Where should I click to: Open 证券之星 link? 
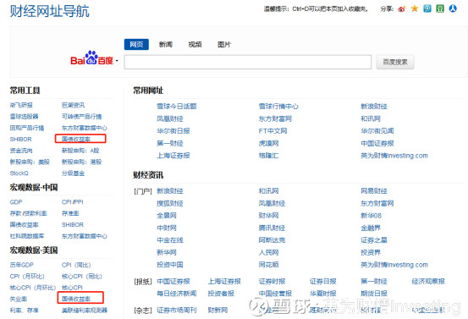pos(374,240)
